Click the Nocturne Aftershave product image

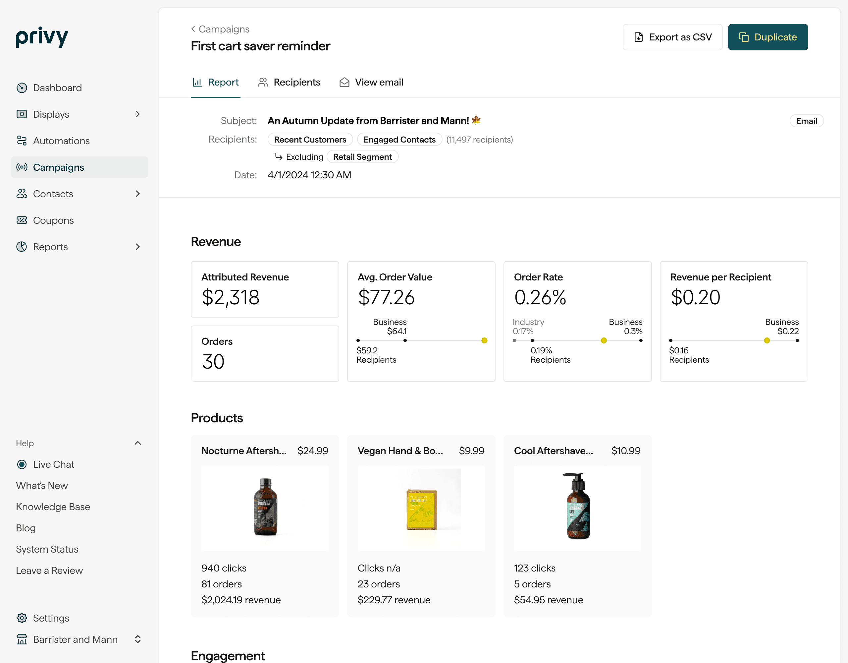click(x=265, y=508)
